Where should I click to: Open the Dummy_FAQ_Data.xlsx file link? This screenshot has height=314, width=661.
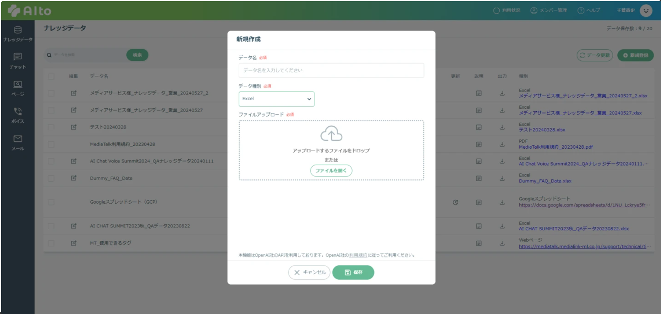(x=545, y=181)
